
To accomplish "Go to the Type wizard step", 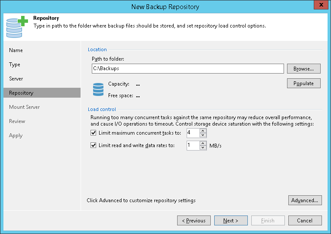I will (x=15, y=65).
